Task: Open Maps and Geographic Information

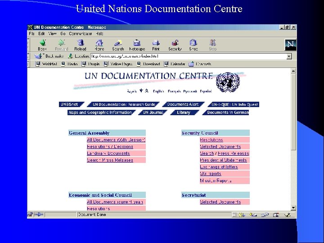Action: [x=101, y=112]
